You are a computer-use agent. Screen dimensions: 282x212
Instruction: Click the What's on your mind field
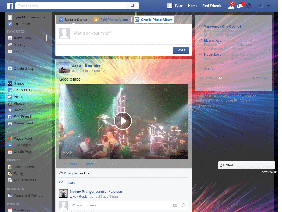click(x=123, y=33)
